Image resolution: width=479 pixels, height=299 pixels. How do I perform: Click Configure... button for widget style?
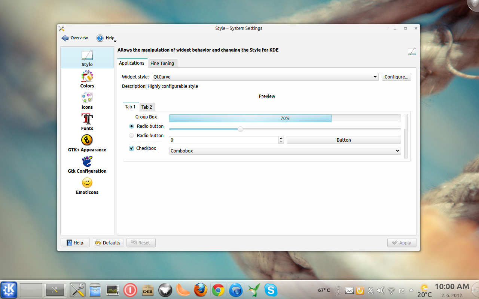(x=396, y=77)
